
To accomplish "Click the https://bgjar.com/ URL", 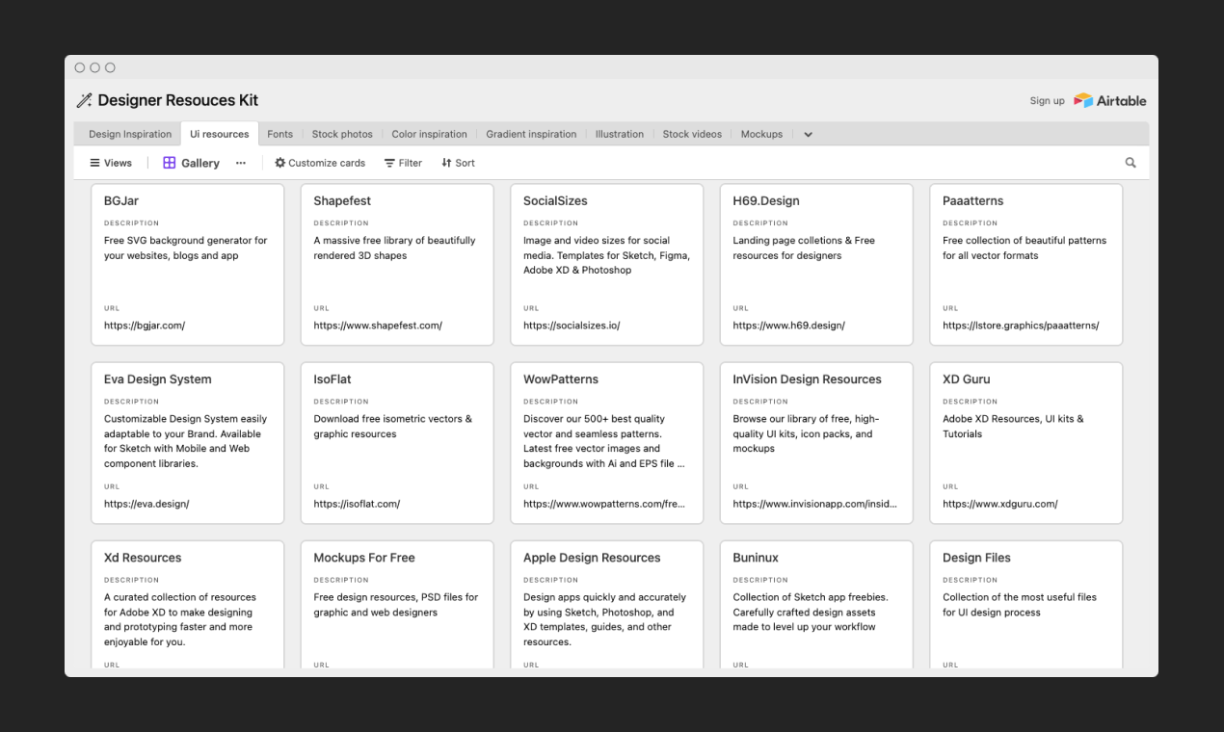I will coord(145,326).
